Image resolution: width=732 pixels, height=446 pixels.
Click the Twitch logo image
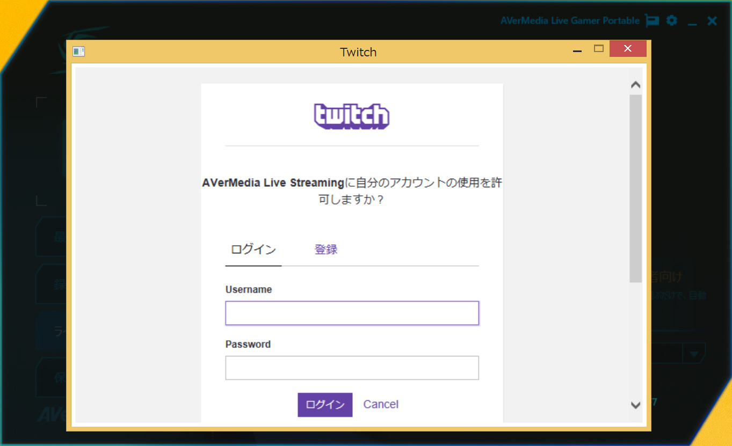click(352, 116)
